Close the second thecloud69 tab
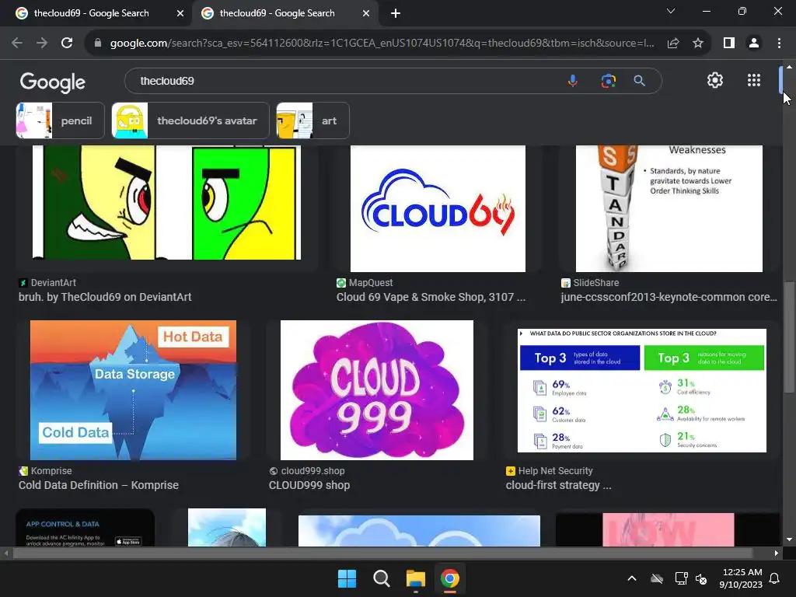796x597 pixels. [366, 13]
